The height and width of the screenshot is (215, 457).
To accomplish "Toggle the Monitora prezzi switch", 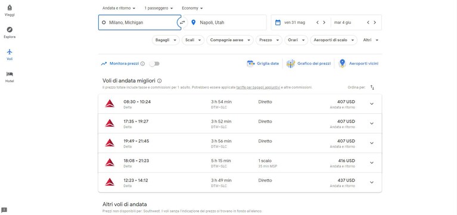I will (154, 64).
